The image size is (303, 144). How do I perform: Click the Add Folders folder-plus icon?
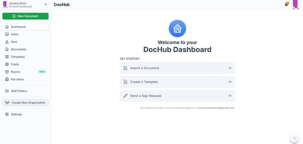[7, 91]
